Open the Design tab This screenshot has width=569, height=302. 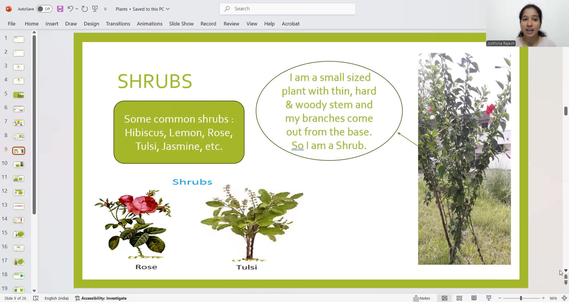click(x=91, y=24)
